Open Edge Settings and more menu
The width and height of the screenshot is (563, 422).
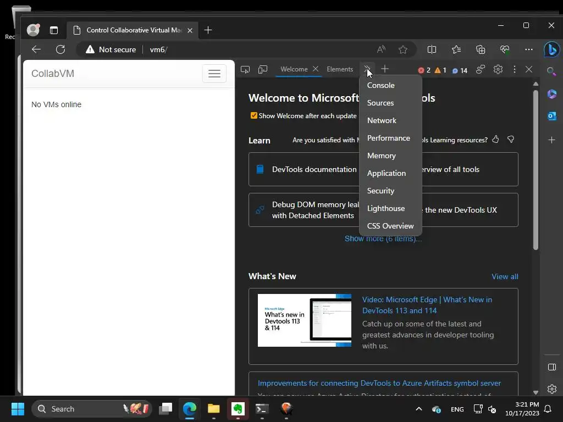click(529, 49)
